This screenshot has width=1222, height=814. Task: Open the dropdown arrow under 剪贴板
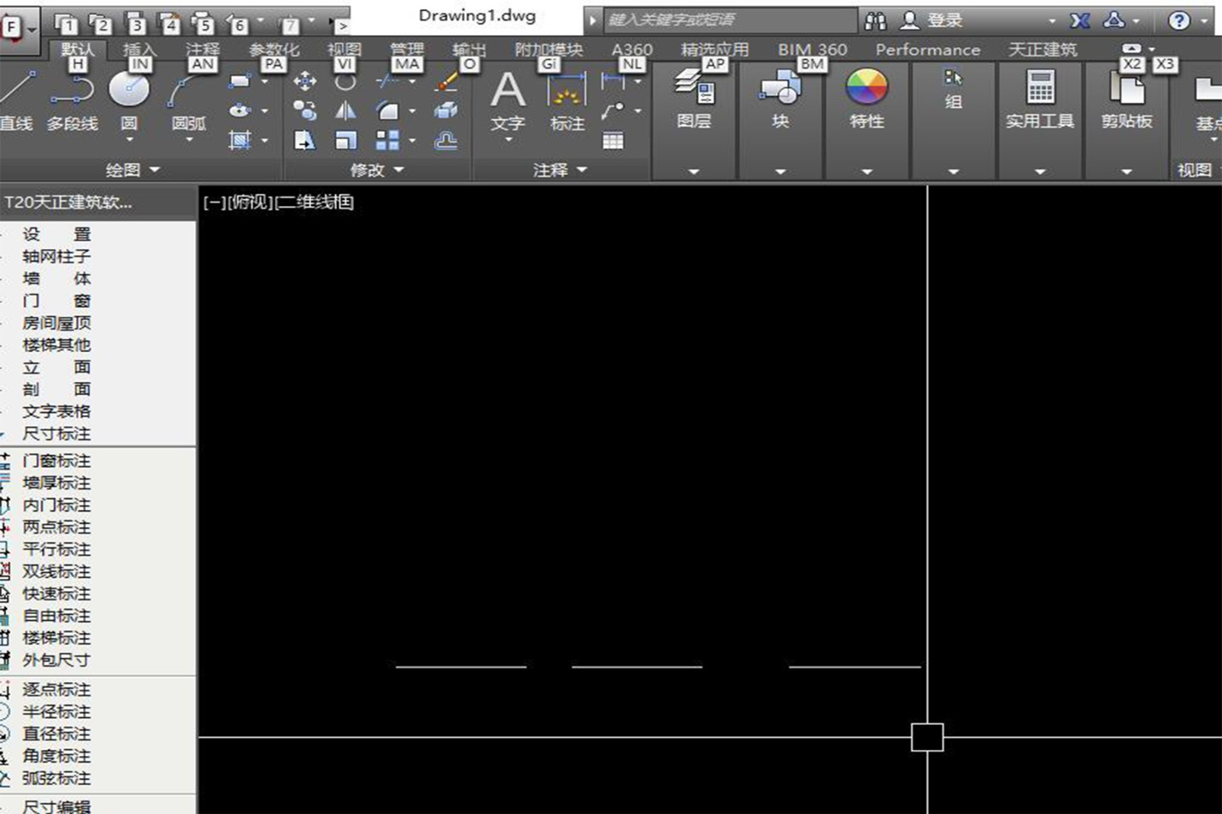point(1127,172)
